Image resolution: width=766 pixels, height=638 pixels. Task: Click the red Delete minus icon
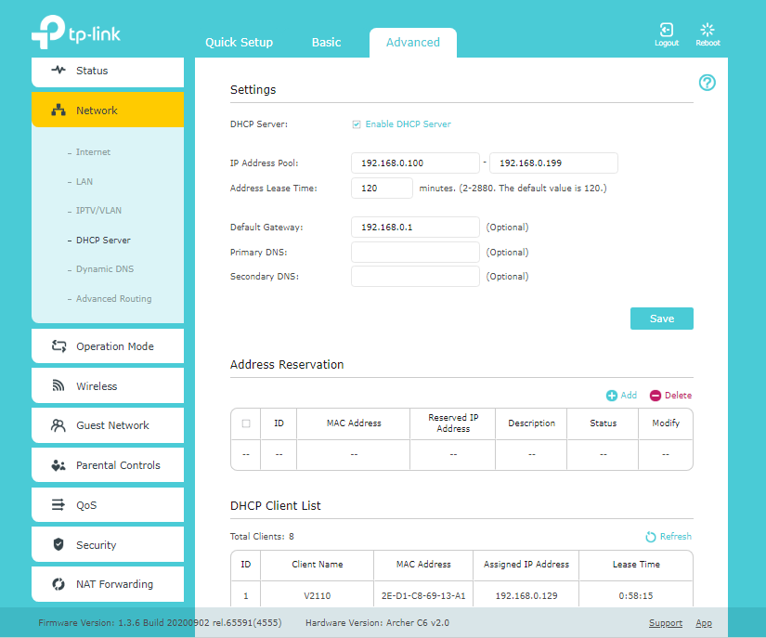(x=656, y=396)
